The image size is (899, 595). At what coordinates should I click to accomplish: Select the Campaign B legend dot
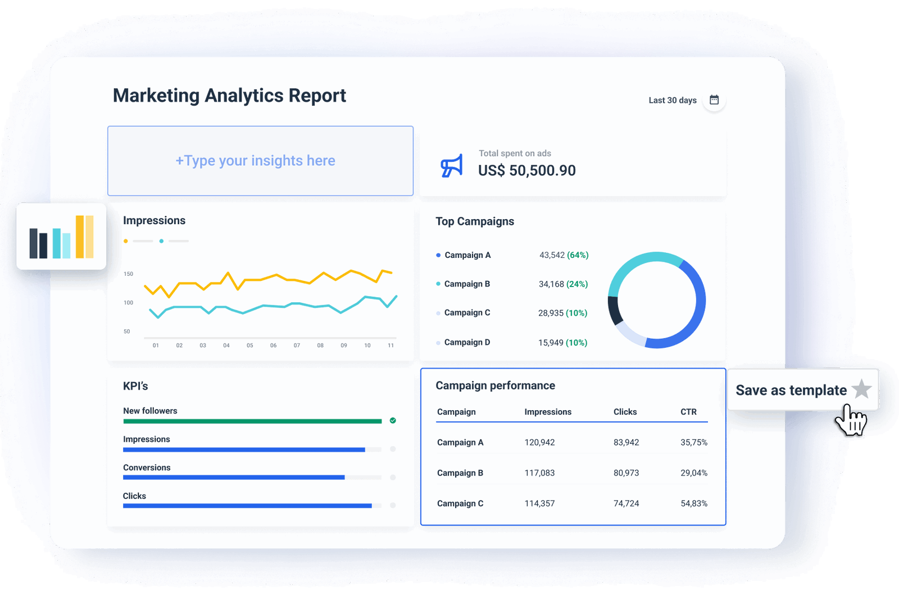point(438,284)
